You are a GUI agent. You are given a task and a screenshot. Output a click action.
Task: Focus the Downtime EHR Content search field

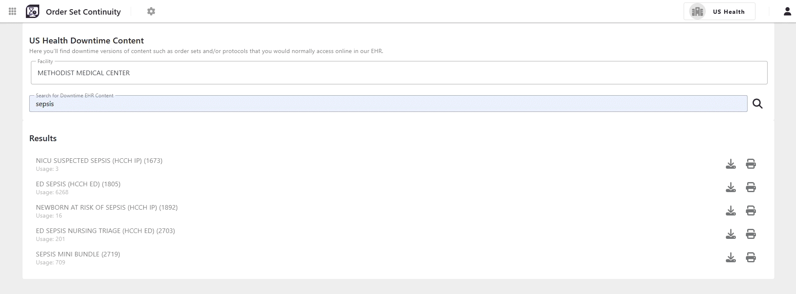[388, 104]
